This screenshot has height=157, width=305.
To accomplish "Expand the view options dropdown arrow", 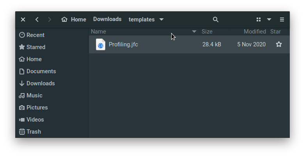I will point(269,19).
